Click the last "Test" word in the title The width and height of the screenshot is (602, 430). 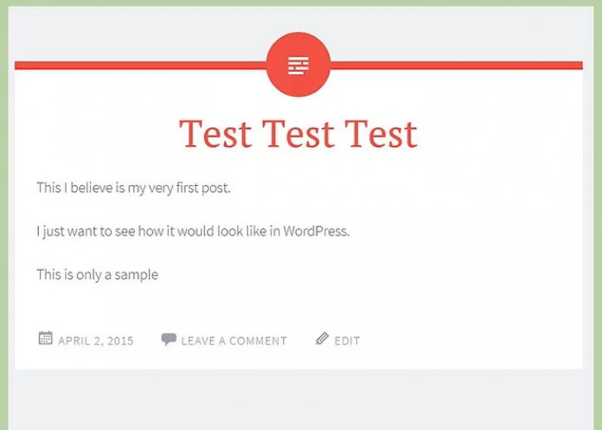click(x=381, y=134)
